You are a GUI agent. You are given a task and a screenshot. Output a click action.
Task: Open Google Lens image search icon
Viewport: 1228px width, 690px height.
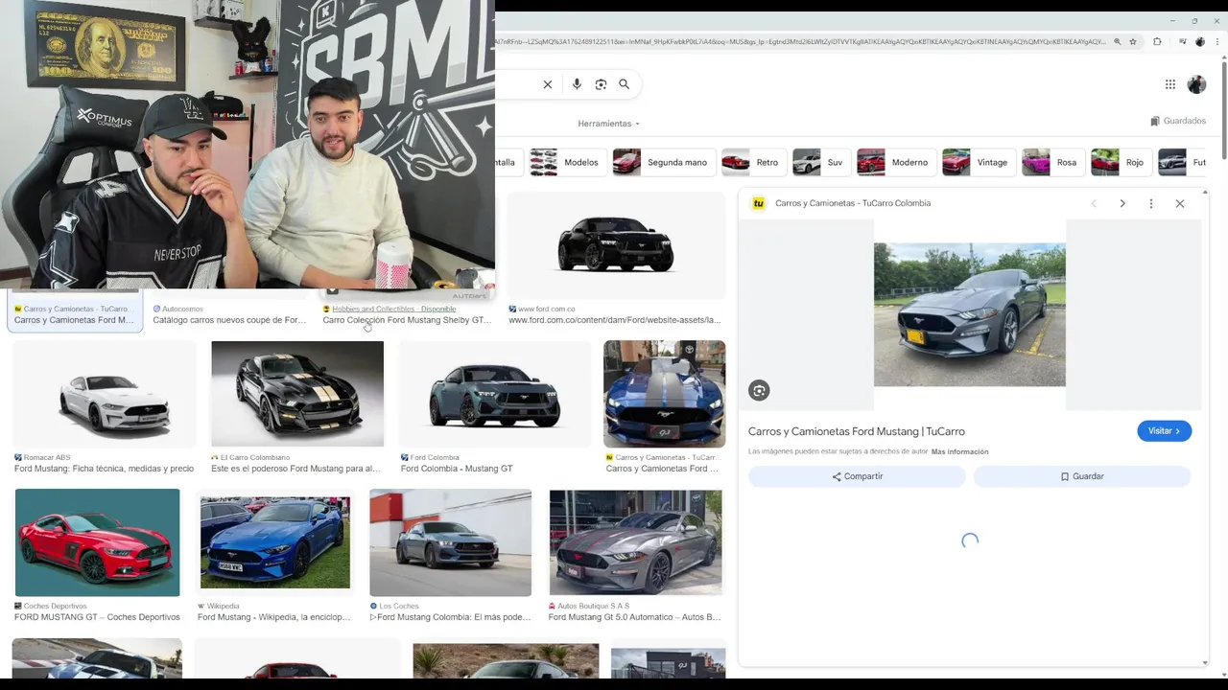pos(601,84)
